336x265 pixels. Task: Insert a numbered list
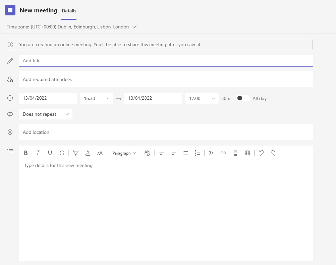click(198, 153)
